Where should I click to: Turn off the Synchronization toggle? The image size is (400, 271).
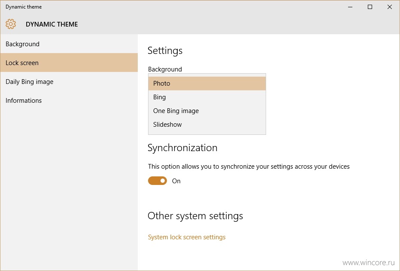(158, 181)
